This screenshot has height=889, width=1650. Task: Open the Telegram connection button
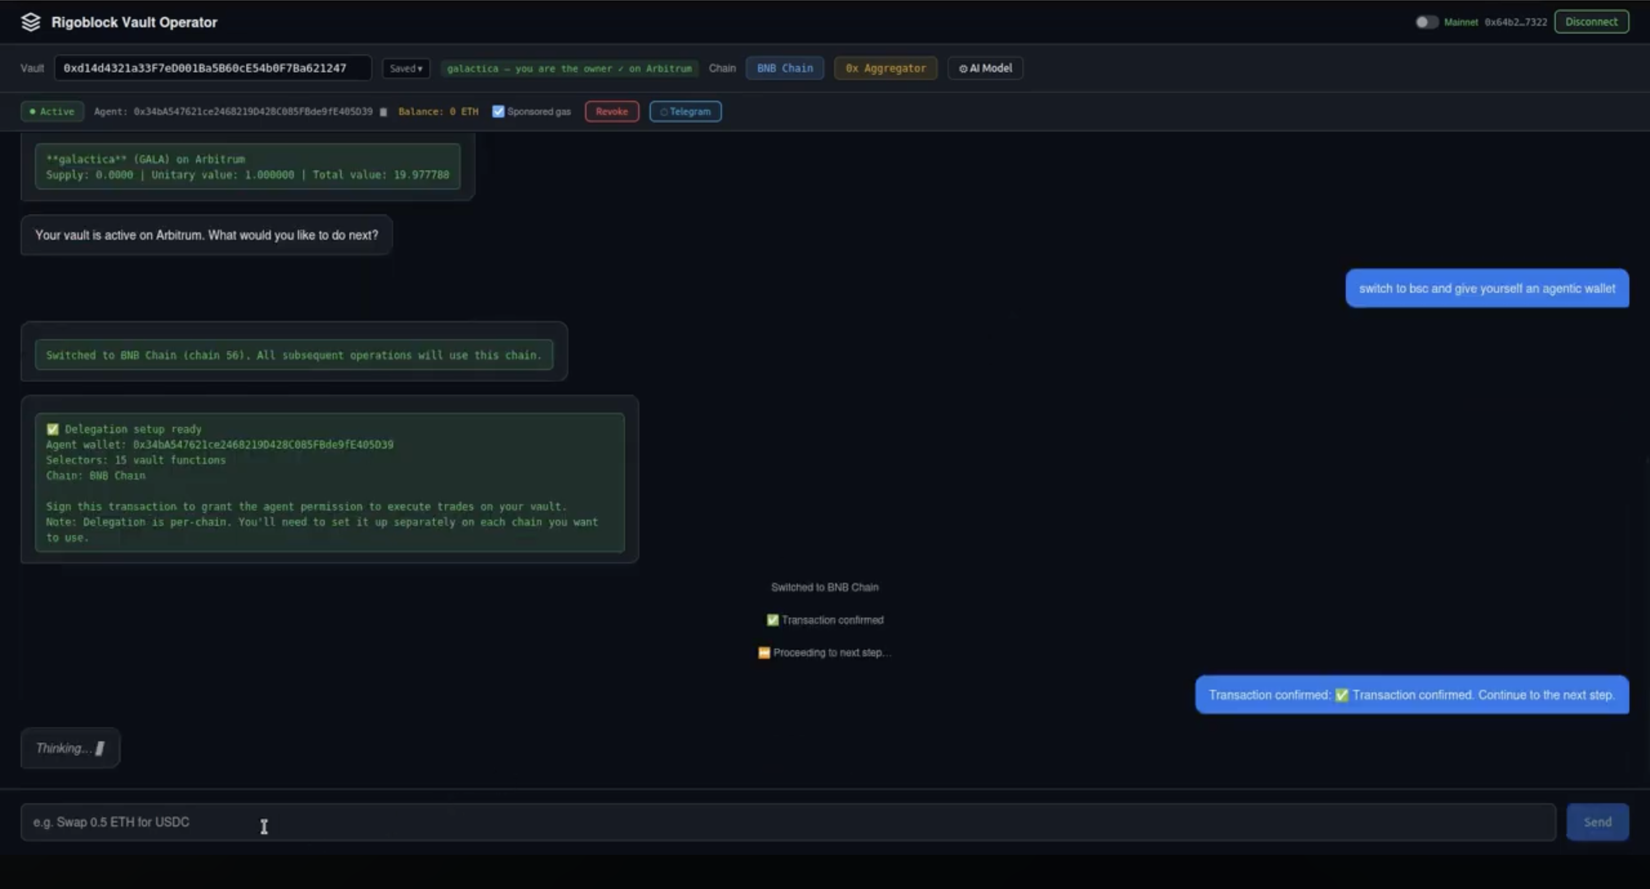(x=685, y=111)
